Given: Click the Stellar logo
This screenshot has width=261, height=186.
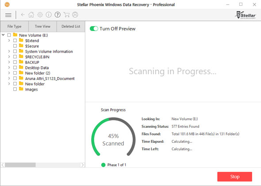Looking at the screenshot, I should pos(246,15).
